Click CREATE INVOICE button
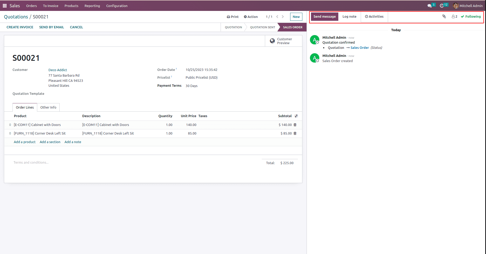 (20, 27)
